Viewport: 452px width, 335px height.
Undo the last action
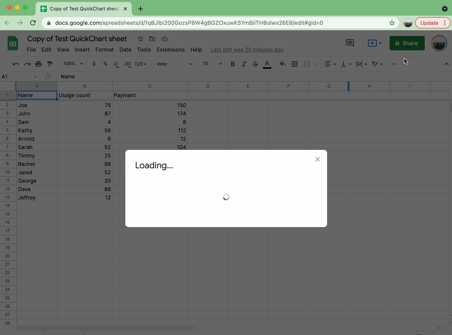coord(16,64)
